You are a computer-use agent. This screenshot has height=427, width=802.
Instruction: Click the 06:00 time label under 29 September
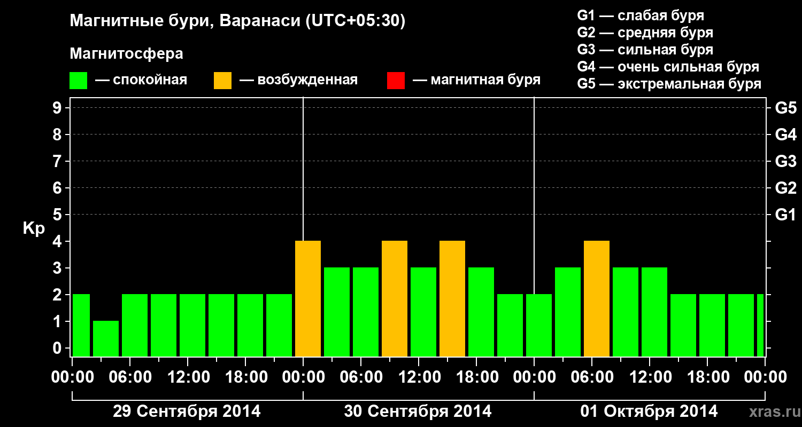point(131,377)
